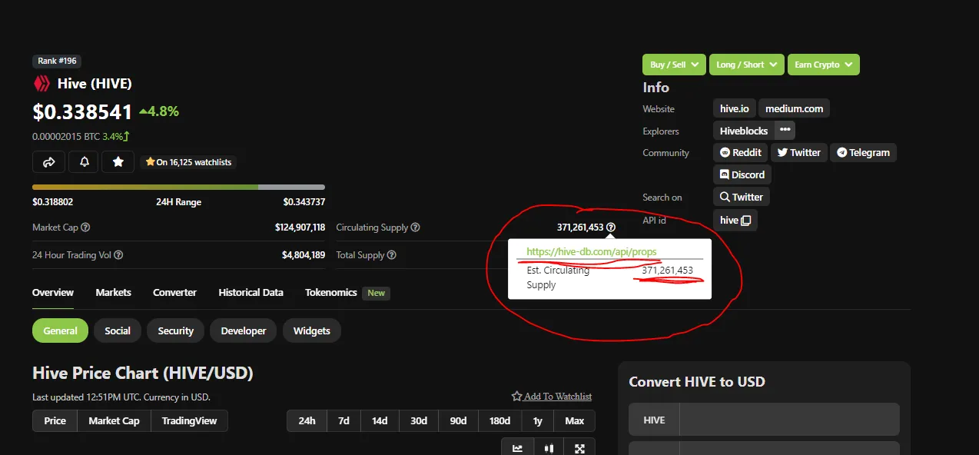Screen dimensions: 979x455
Task: Click the $0.338541 price text
Action: tap(82, 112)
